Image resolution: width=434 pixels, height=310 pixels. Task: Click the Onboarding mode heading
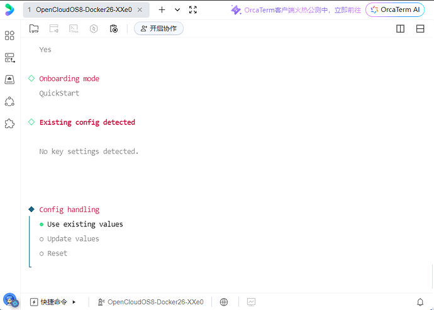[x=69, y=78]
